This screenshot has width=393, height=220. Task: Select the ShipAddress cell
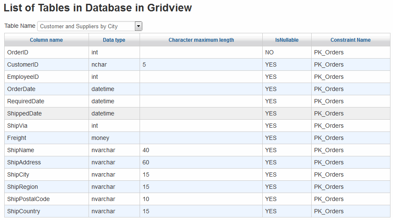coord(47,162)
